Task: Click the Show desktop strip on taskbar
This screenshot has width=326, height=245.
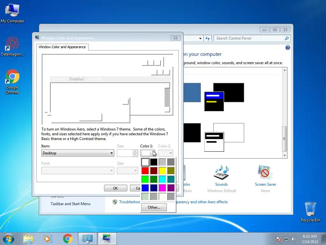Action: 324,239
